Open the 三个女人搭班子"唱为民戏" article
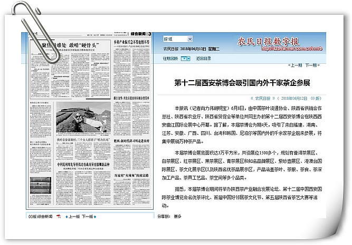The width and height of the screenshot is (352, 245). (x=83, y=140)
